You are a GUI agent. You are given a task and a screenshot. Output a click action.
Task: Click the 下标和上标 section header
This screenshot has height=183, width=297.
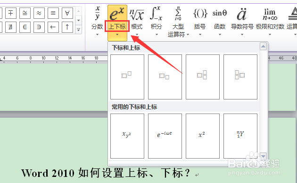tap(126, 48)
